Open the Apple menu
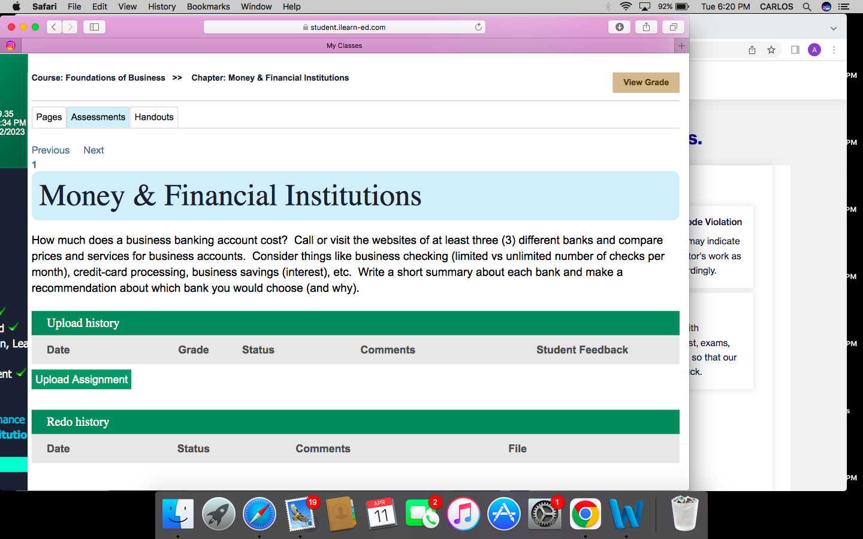Screen dimensions: 863x539 pyautogui.click(x=16, y=7)
